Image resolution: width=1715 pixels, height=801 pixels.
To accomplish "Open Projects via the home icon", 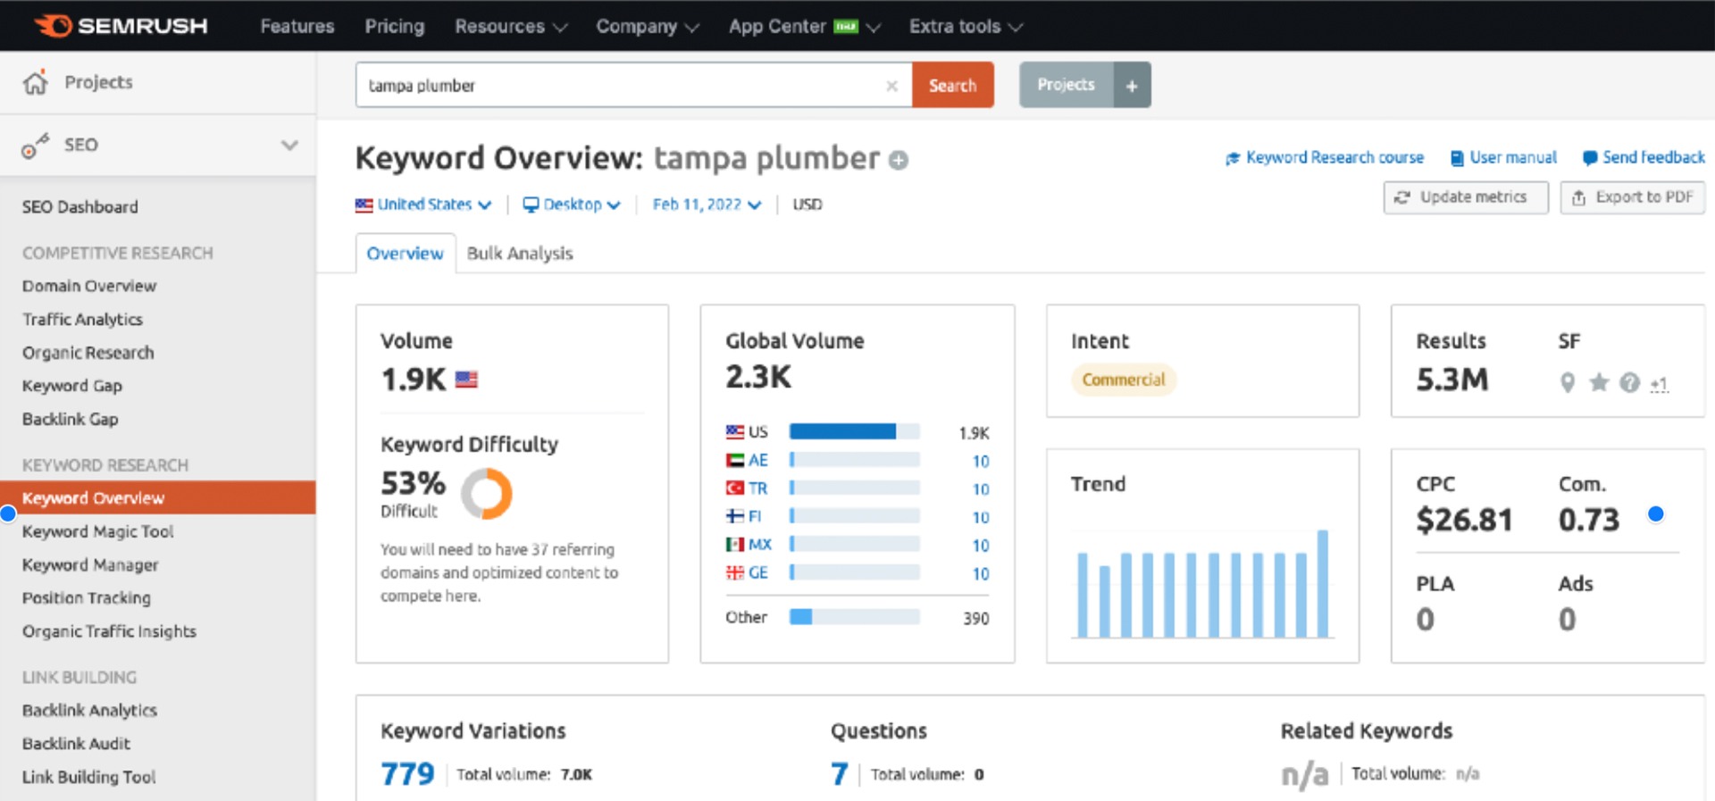I will click(36, 82).
